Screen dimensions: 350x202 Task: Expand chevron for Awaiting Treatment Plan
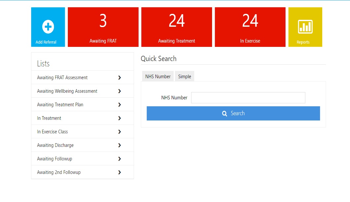[120, 105]
